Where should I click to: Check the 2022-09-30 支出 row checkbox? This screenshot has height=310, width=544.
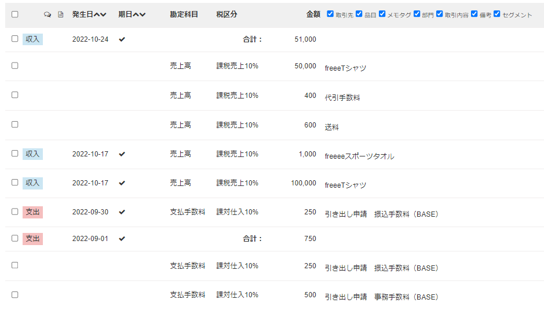click(x=14, y=211)
